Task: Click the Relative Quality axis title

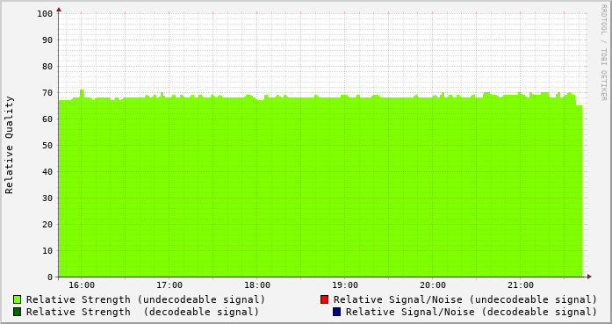Action: pyautogui.click(x=10, y=145)
